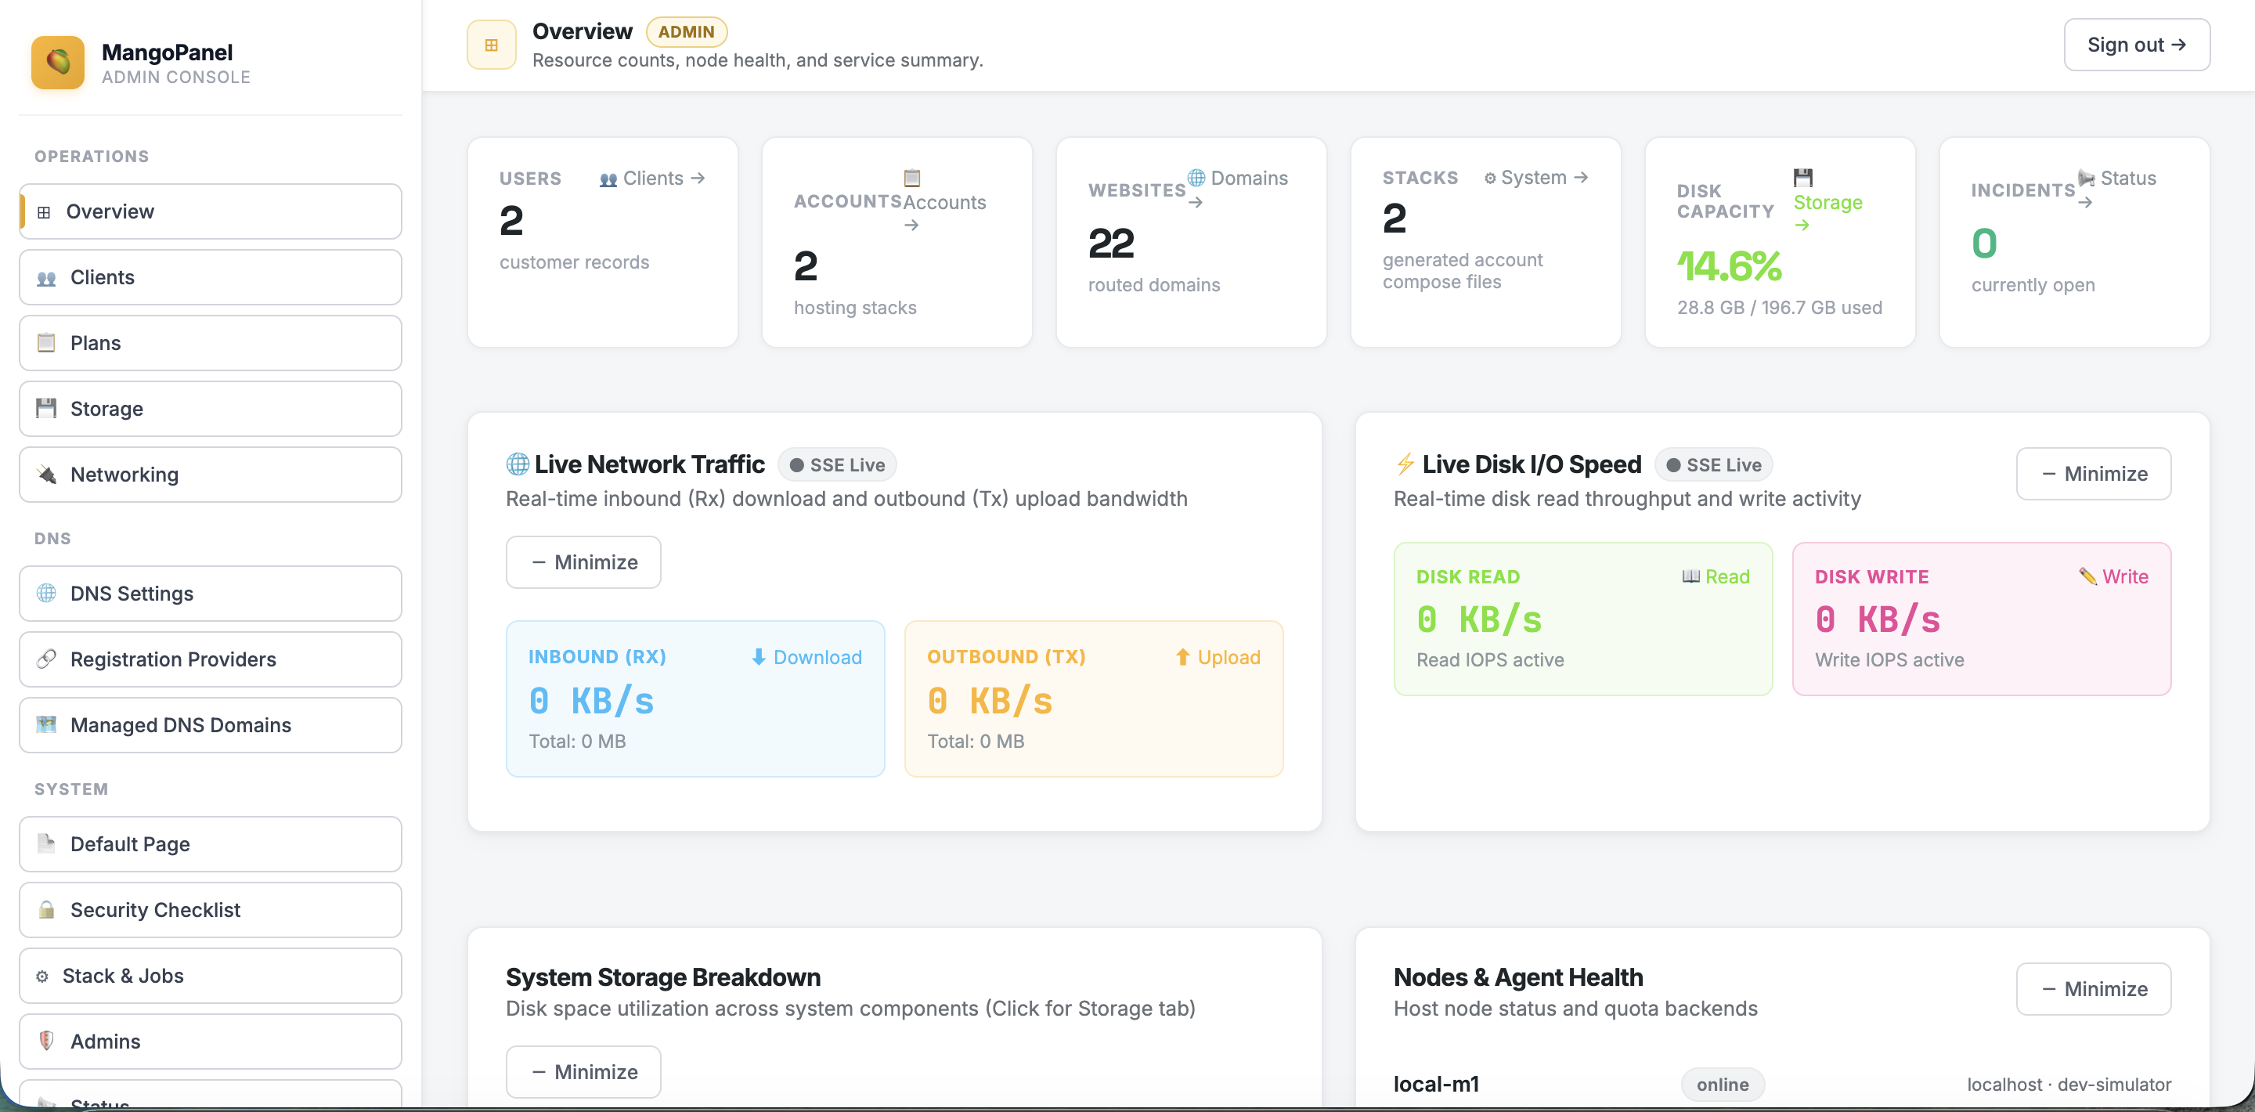Follow the Clients link in Users card
This screenshot has height=1112, width=2255.
[652, 178]
